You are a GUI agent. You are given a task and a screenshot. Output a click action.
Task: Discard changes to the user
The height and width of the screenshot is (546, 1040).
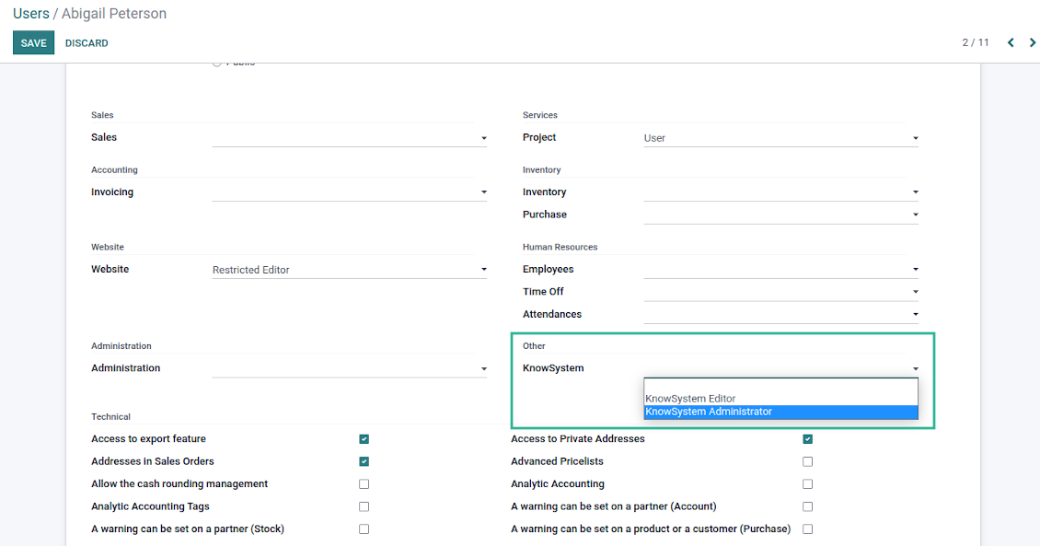[x=87, y=43]
